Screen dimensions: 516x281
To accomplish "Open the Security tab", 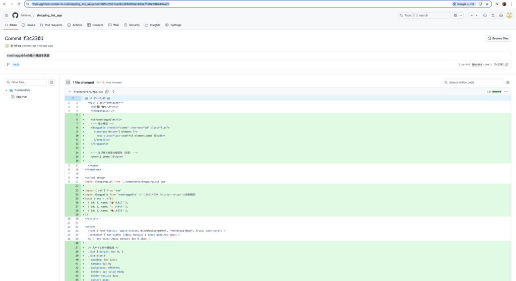I will [x=132, y=25].
